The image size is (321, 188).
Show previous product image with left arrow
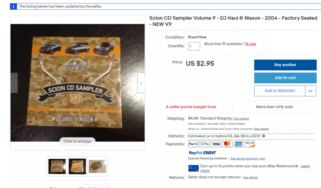[x=14, y=83]
